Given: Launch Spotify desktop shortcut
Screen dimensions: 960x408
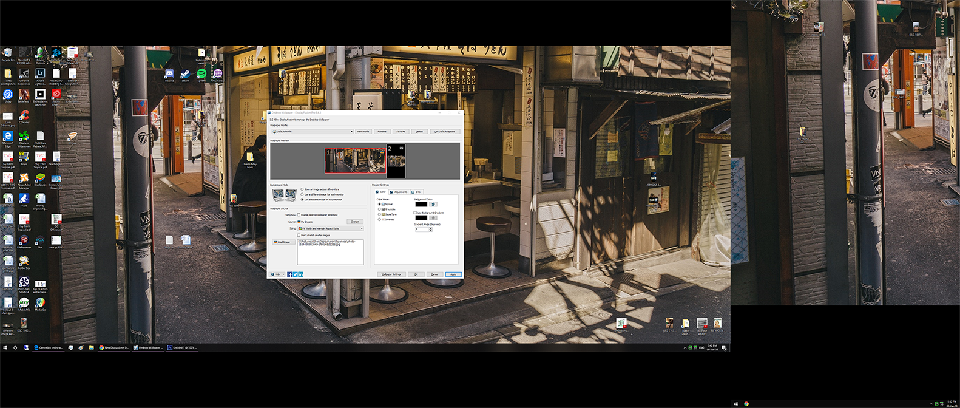Looking at the screenshot, I should [x=201, y=74].
